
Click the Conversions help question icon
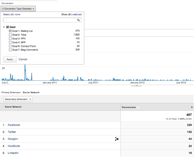coord(139,107)
